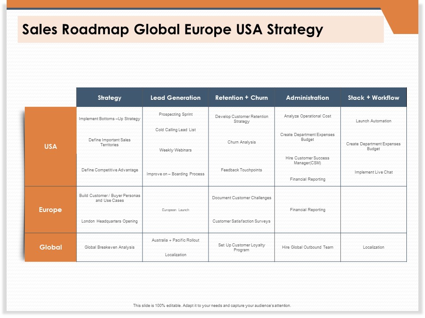The image size is (425, 318).
Task: Click the slide title 'Sales Roadmap Global Europe USA Strategy'
Action: coord(172,30)
